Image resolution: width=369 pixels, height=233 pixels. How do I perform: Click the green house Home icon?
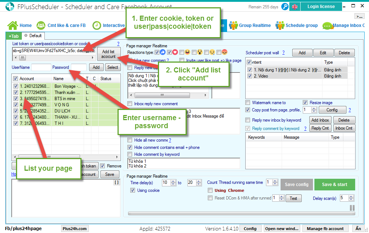point(12,25)
